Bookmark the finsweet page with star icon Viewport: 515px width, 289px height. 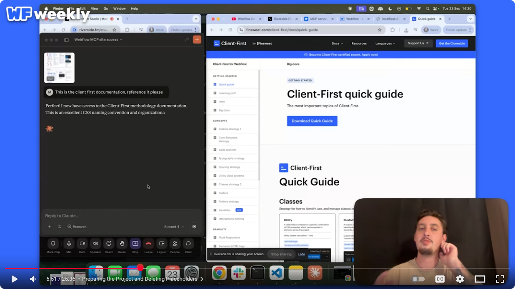point(380,30)
